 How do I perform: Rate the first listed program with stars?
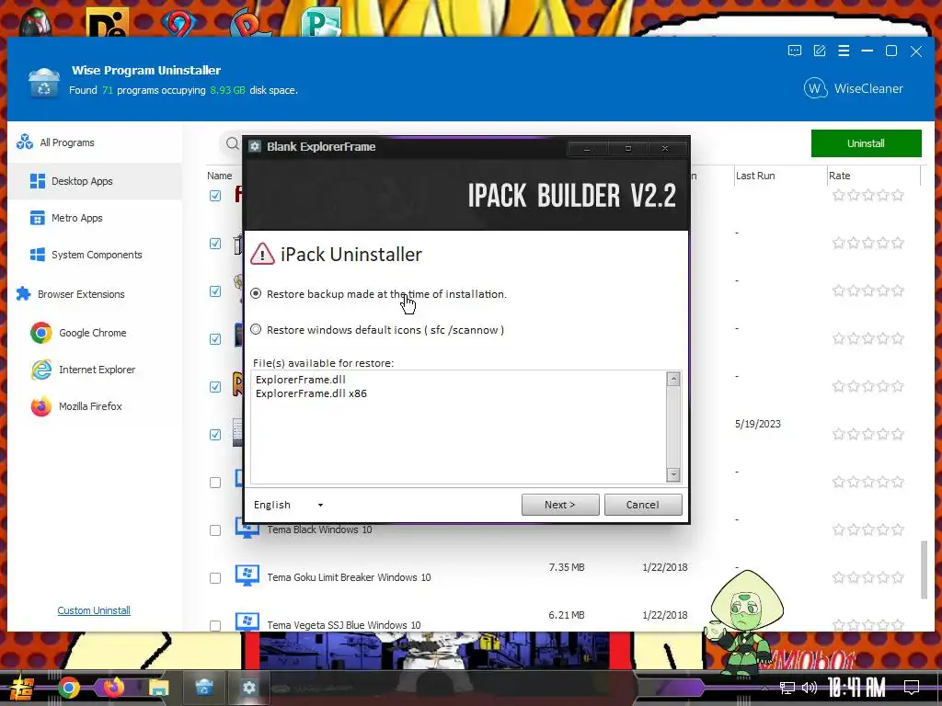868,195
